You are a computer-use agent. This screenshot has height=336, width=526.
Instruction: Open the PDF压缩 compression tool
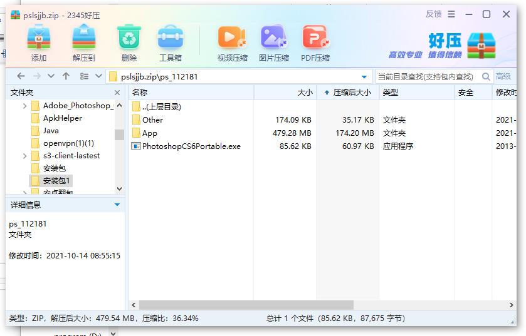click(315, 37)
